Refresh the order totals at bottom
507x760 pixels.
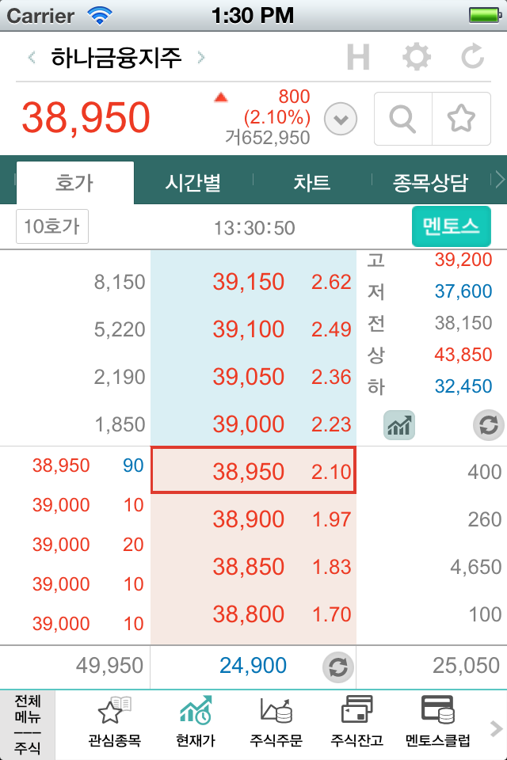click(337, 667)
